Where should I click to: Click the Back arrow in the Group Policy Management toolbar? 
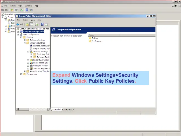tap(3, 10)
